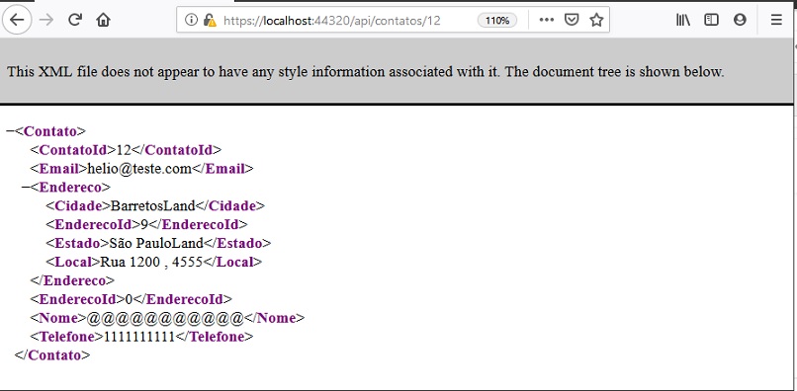Screen dimensions: 797x391
Task: Collapse the Endereco XML node
Action: point(26,187)
